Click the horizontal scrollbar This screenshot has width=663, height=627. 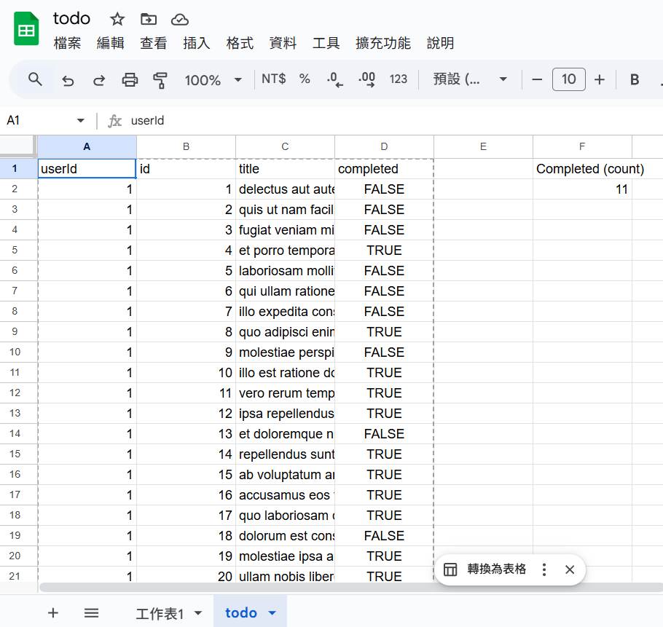(x=351, y=587)
